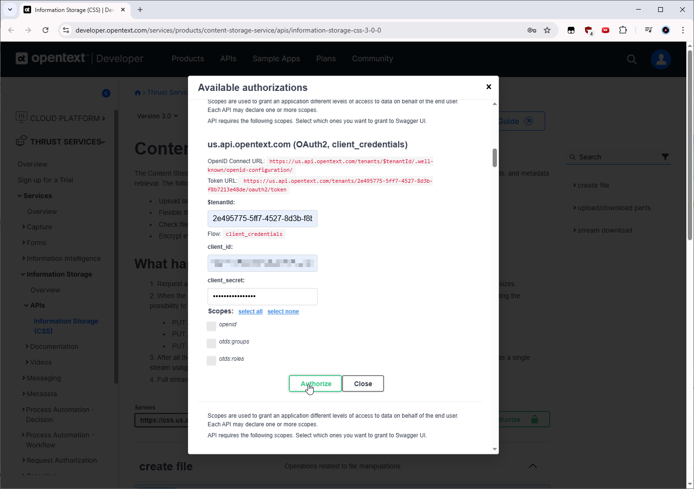Click the red YouTube-style extension icon
The height and width of the screenshot is (489, 694).
coord(606,30)
